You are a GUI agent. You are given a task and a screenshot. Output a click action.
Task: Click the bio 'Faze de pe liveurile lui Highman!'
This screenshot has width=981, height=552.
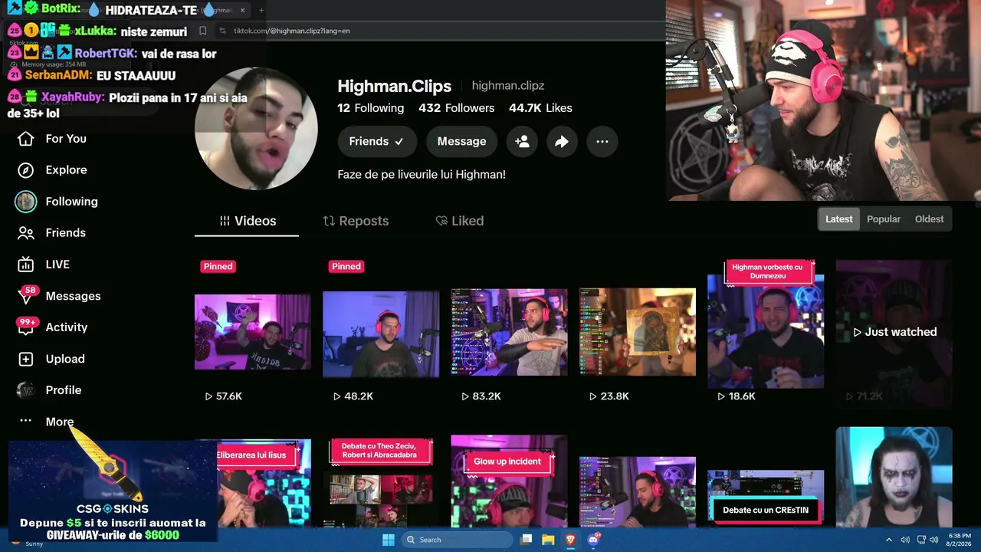pyautogui.click(x=422, y=175)
